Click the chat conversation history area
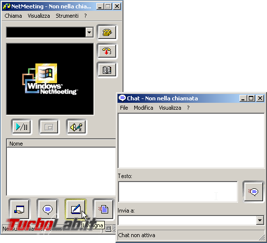 tap(191, 141)
